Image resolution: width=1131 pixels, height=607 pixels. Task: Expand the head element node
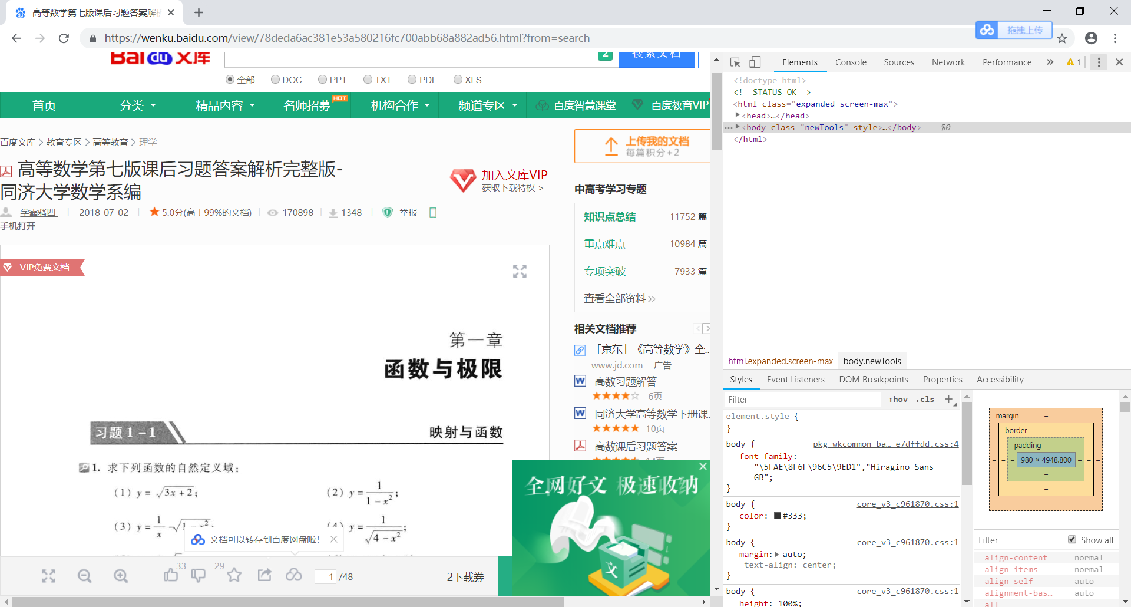(x=737, y=115)
